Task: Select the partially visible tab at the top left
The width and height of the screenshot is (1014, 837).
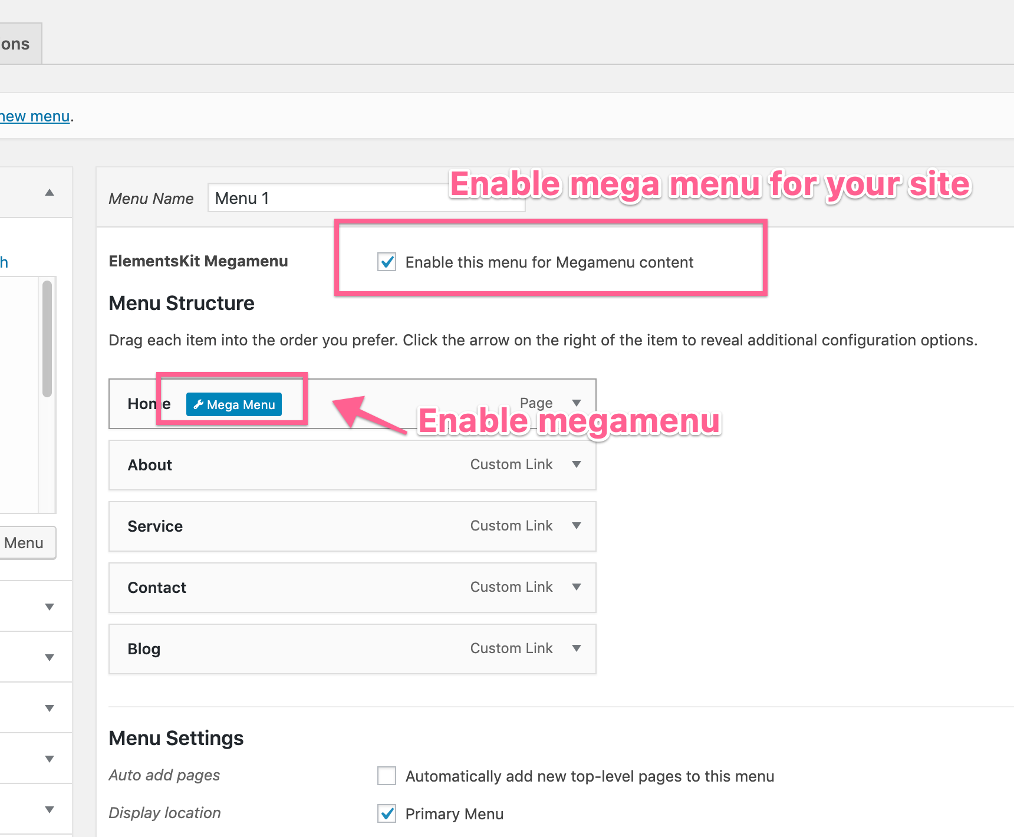Action: click(x=18, y=44)
